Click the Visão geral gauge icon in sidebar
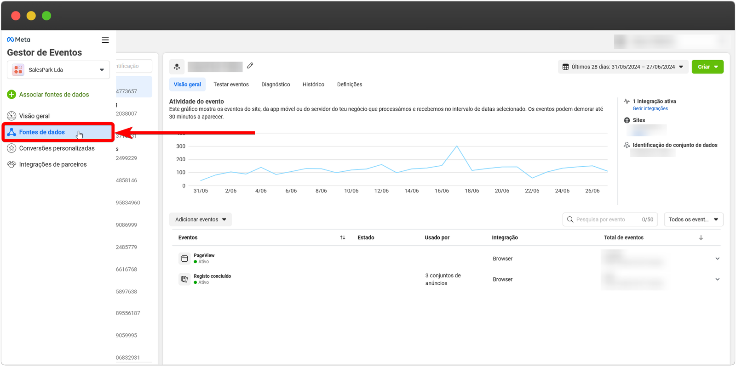Viewport: 736px width, 366px height. 11,116
